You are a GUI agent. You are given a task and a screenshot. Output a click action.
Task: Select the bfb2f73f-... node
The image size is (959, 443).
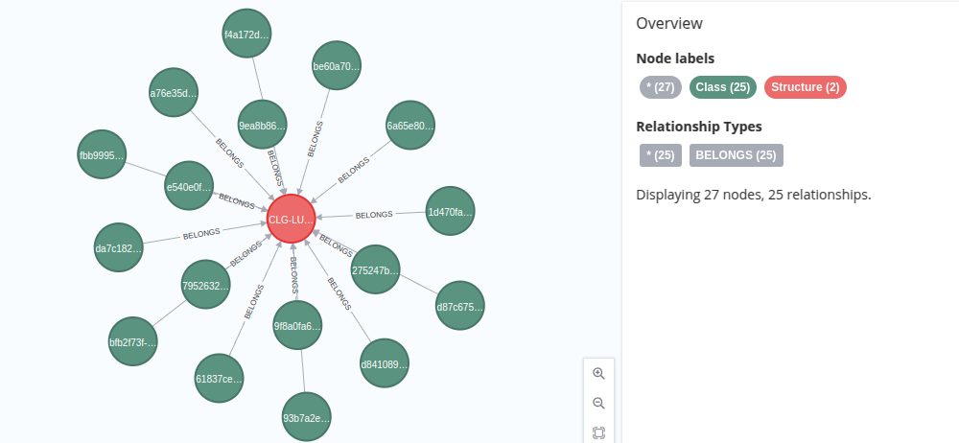coord(132,341)
